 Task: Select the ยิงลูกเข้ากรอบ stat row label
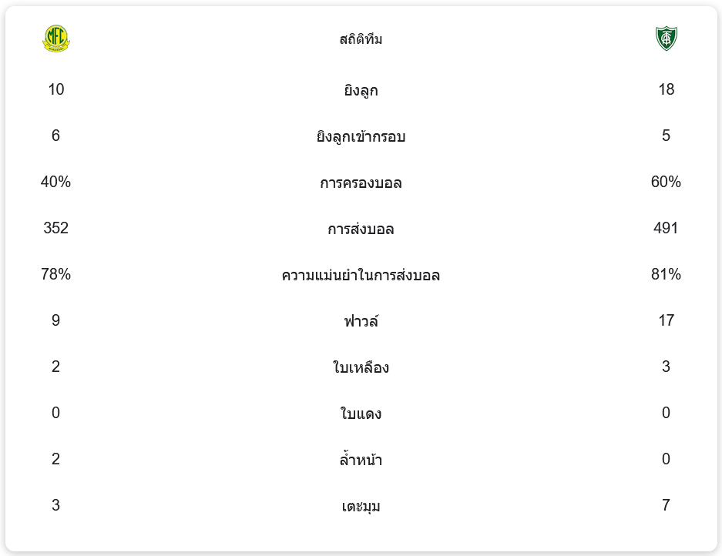point(361,136)
